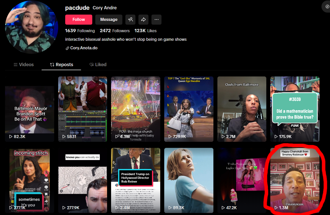Click the share arrow icon button
Screen dimensions: 330x215
coord(143,19)
